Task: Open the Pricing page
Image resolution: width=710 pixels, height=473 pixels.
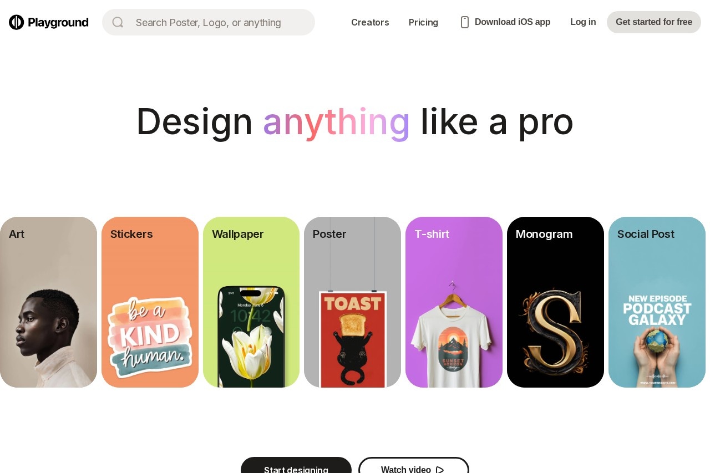Action: 423,22
